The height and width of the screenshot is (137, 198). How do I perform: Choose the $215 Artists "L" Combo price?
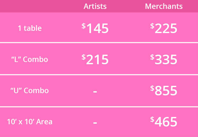point(95,59)
